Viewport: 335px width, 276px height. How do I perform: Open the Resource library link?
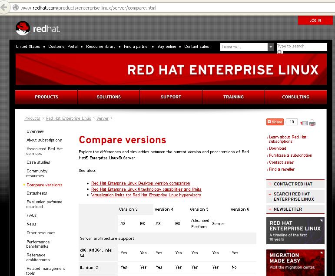[x=101, y=47]
